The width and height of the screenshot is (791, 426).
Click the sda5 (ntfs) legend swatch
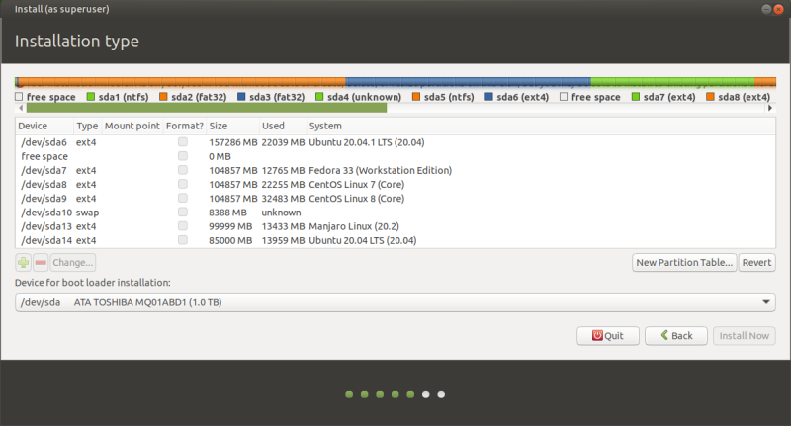pyautogui.click(x=416, y=96)
